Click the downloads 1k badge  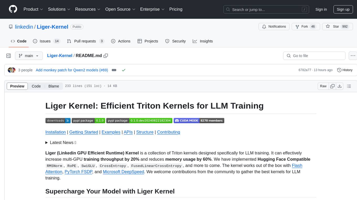58,121
